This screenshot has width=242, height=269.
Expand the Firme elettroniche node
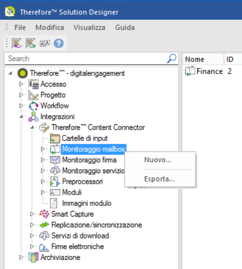[x=32, y=247]
